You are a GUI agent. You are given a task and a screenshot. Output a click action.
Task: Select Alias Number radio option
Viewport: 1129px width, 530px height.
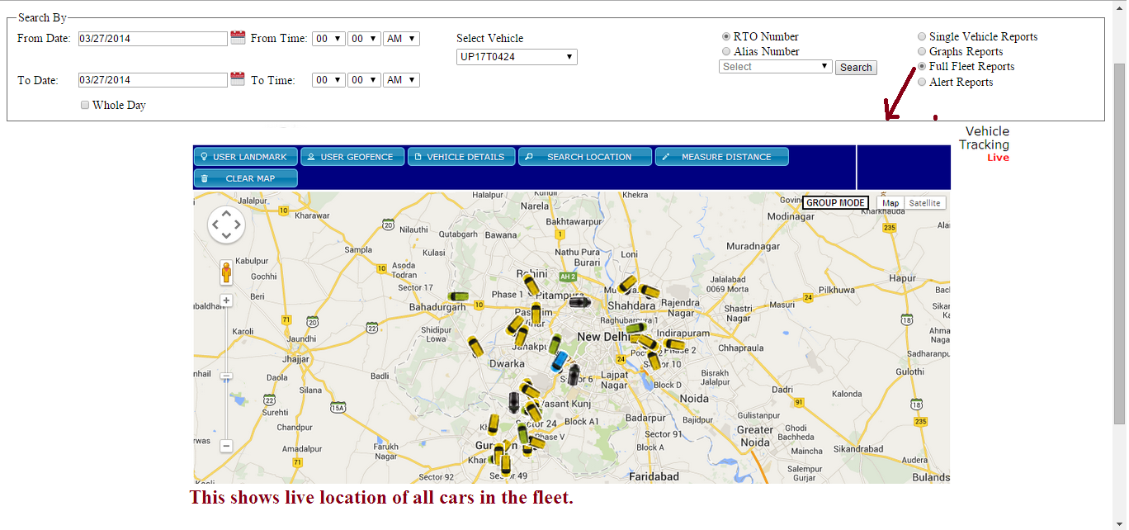pyautogui.click(x=726, y=51)
